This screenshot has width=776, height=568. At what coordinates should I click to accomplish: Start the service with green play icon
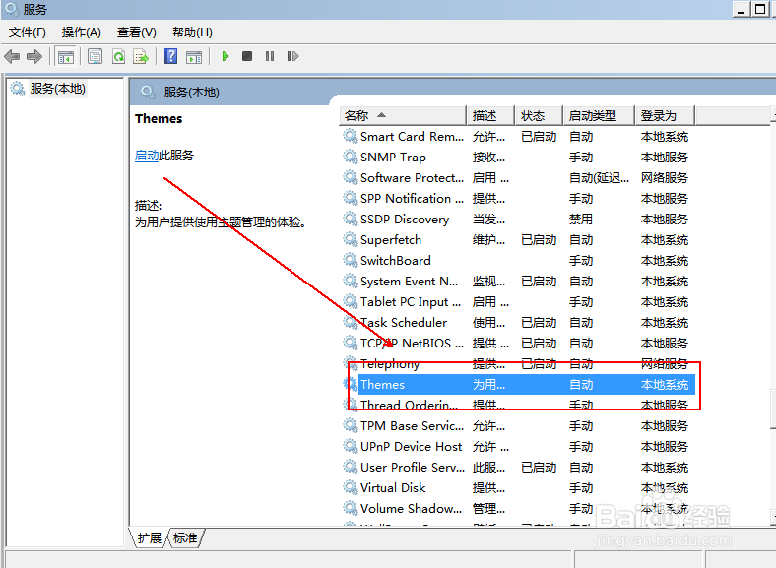[x=226, y=56]
